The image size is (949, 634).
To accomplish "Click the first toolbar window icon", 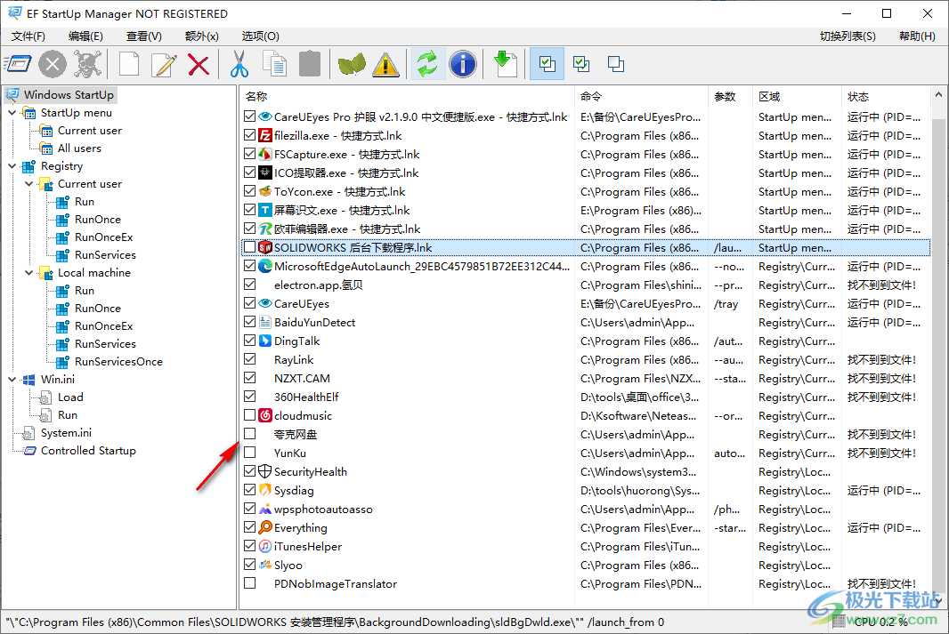I will coord(18,64).
